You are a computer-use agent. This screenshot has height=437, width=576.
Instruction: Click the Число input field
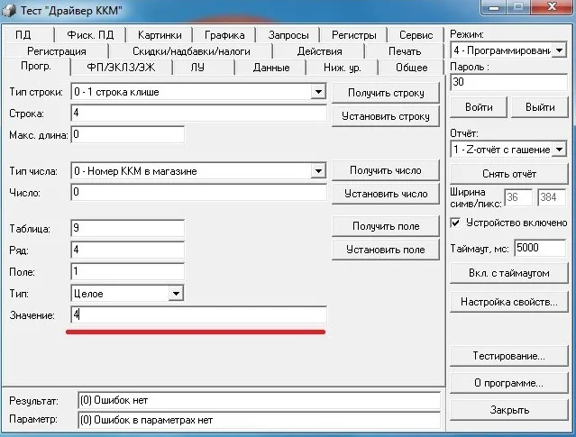[x=198, y=192]
